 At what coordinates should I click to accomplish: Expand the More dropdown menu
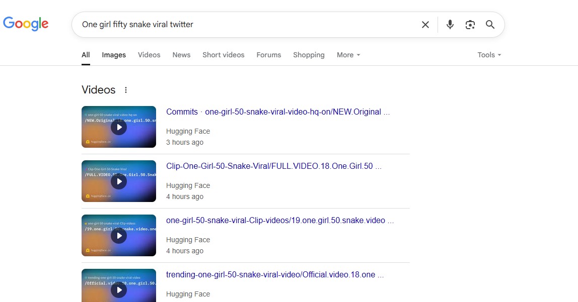[348, 55]
